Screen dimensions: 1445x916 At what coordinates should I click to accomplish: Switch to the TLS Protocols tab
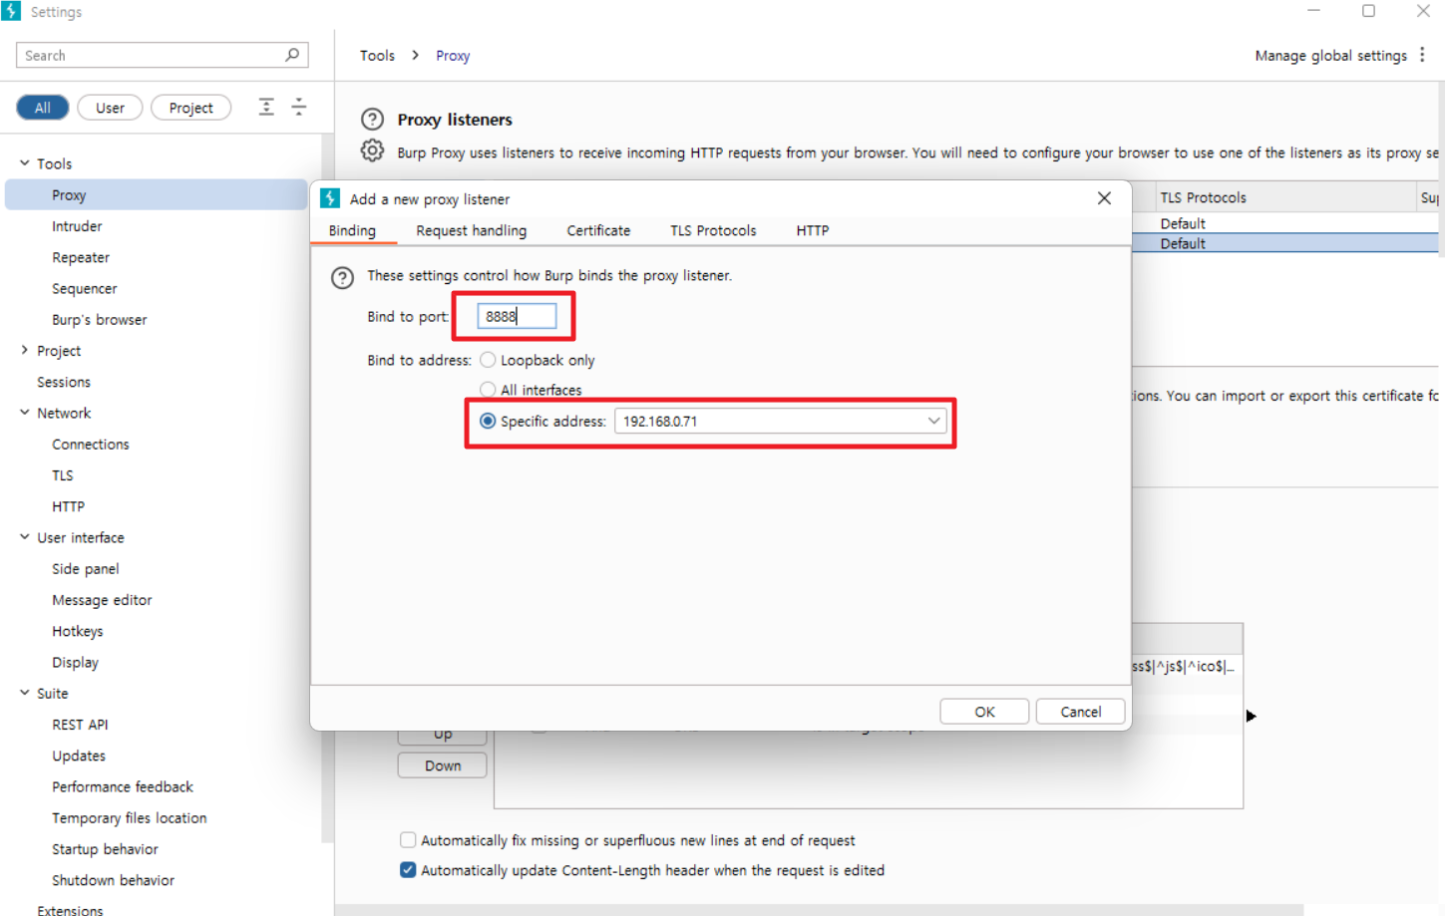(713, 230)
